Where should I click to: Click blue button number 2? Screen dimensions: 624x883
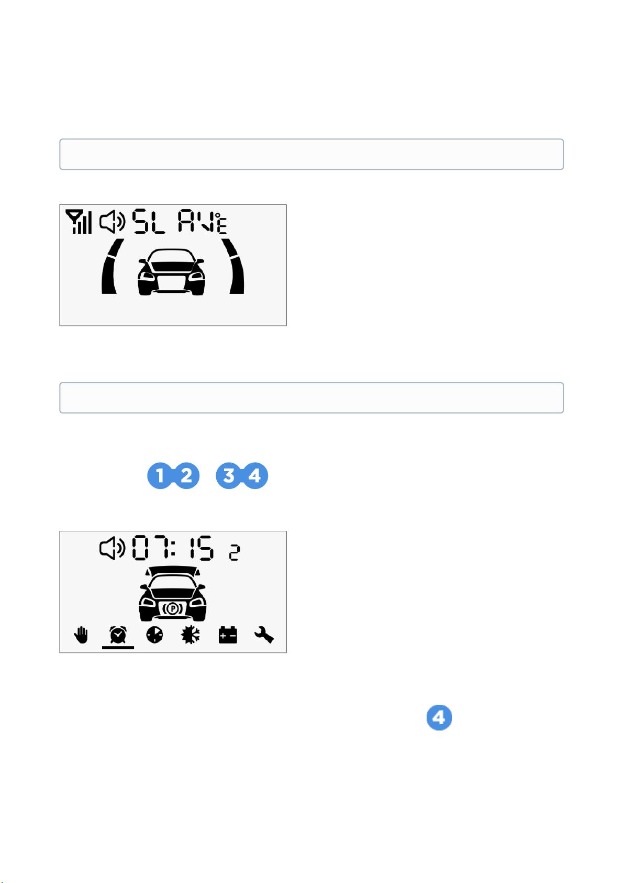[x=186, y=476]
